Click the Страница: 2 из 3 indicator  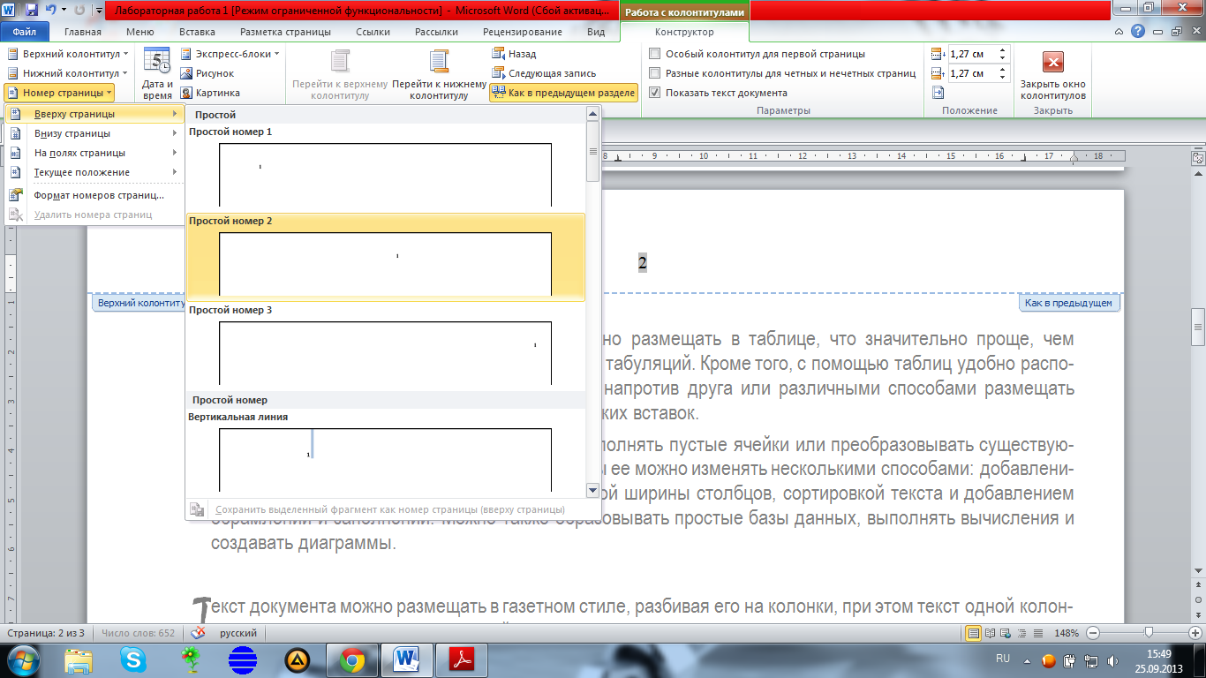(46, 633)
